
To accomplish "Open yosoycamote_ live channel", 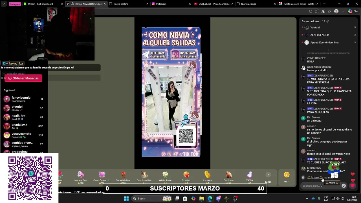I will pos(24,135).
